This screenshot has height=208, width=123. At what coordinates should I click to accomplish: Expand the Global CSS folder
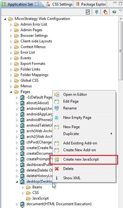click(x=11, y=81)
